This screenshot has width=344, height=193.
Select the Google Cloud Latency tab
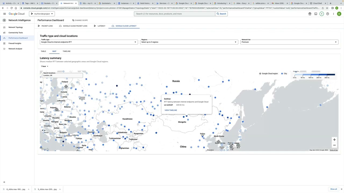(x=124, y=26)
